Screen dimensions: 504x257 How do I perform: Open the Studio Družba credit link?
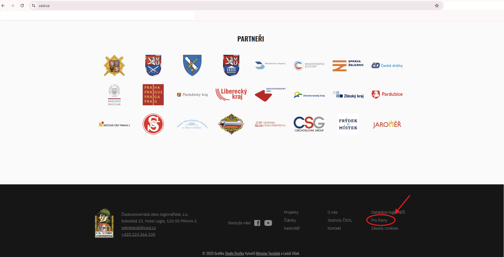(x=234, y=253)
